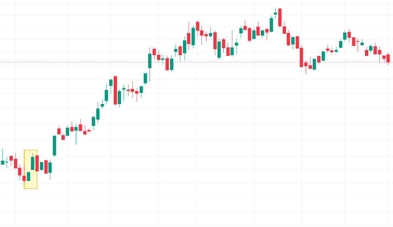Select the first green candle at far left
Viewport: 393px width, 227px height.
pyautogui.click(x=2, y=162)
